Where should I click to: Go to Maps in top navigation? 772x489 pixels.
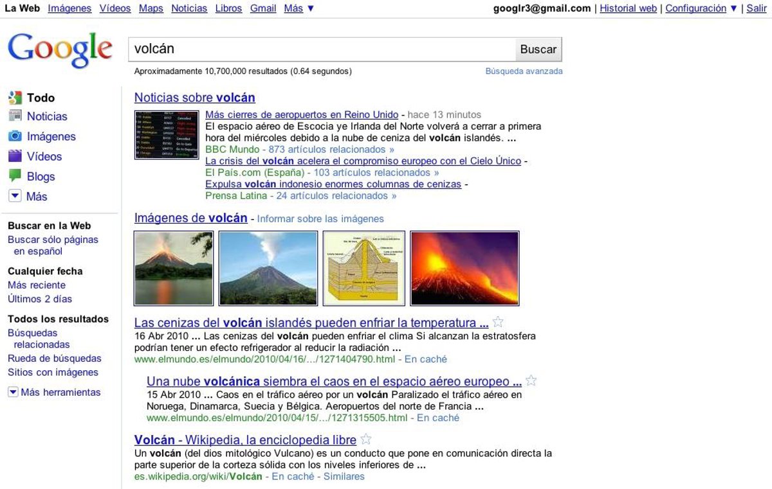151,8
